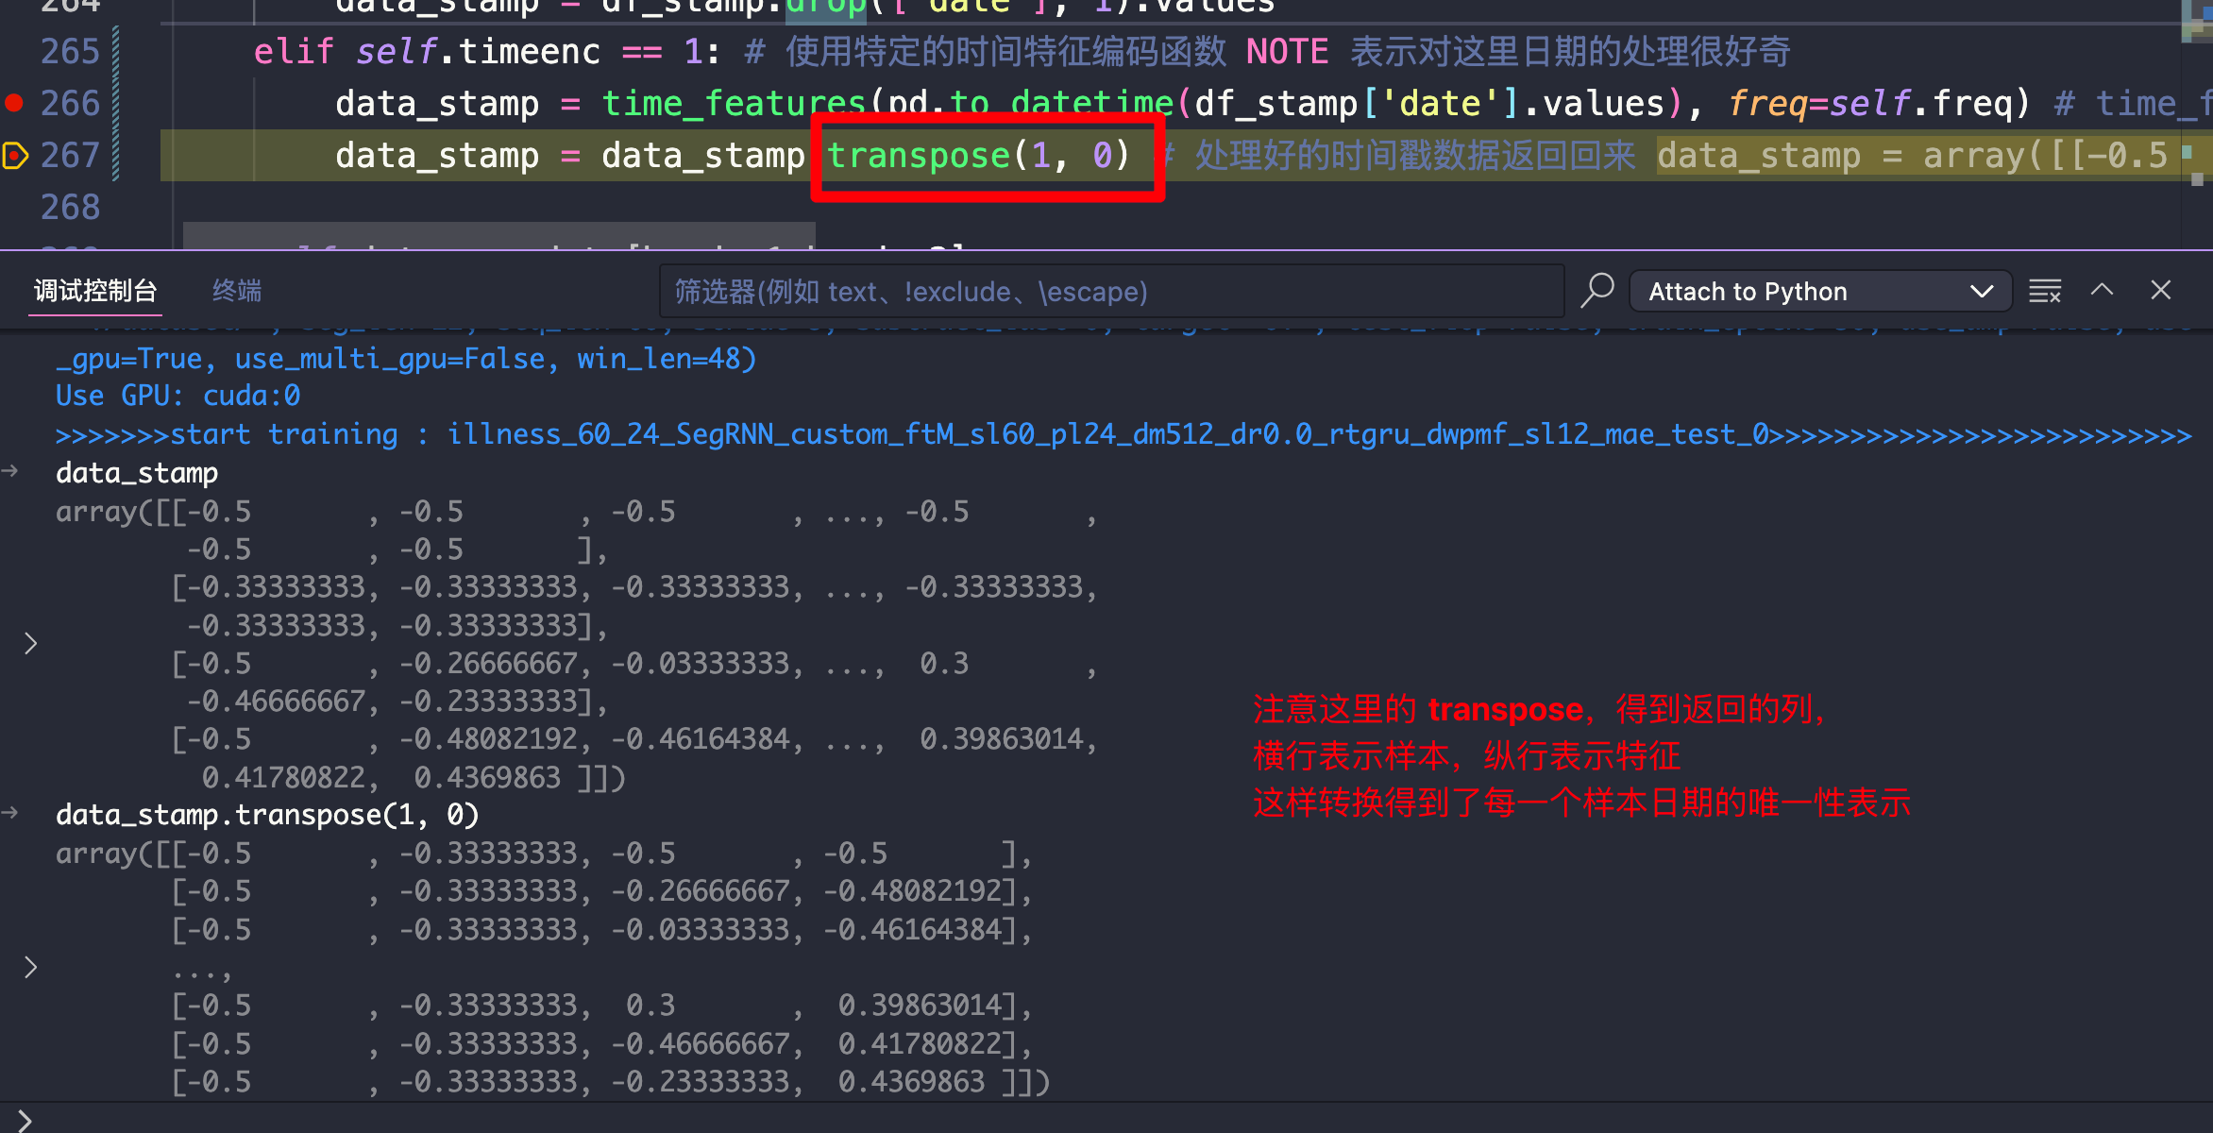The width and height of the screenshot is (2213, 1133).
Task: Close the bottom panel
Action: (2161, 291)
